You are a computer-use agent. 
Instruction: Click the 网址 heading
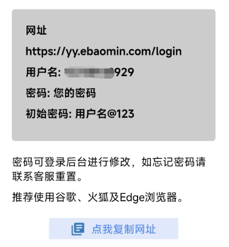coord(36,30)
